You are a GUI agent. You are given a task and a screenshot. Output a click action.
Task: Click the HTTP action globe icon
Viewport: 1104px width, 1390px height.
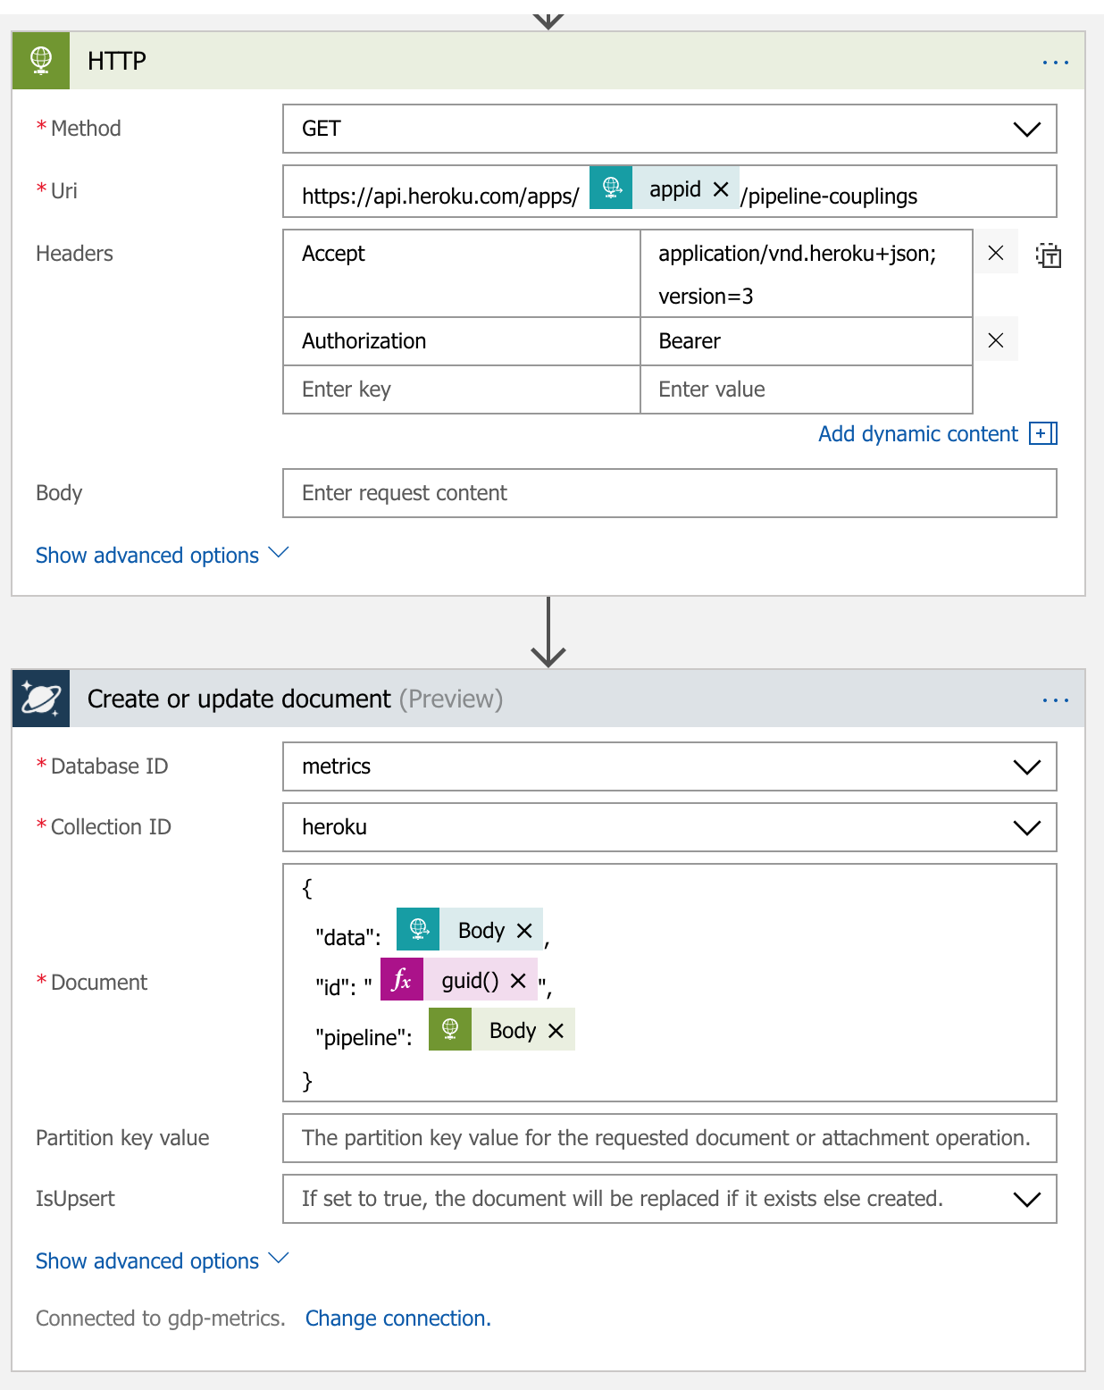pyautogui.click(x=41, y=61)
